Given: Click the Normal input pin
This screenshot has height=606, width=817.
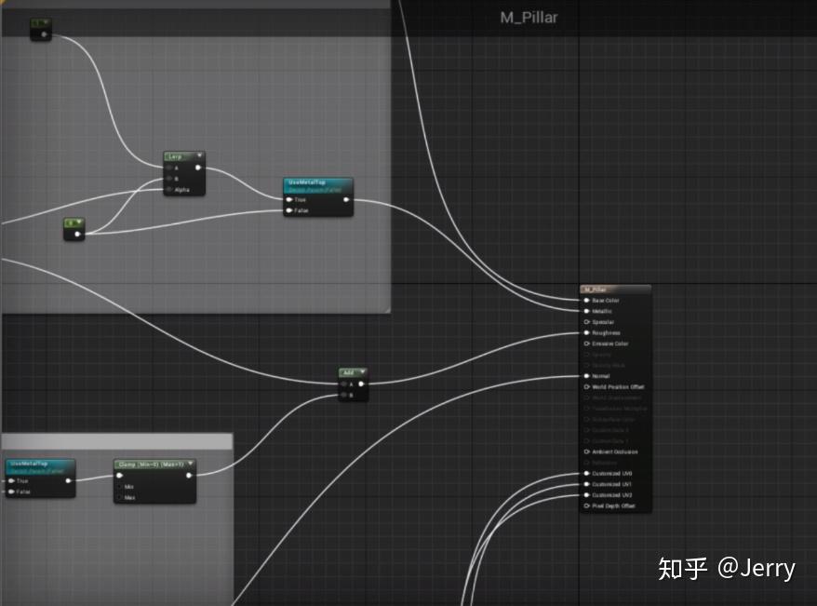Looking at the screenshot, I should pos(584,375).
